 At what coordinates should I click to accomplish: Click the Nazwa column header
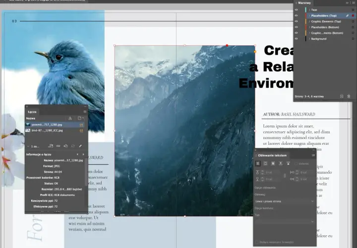pos(31,119)
